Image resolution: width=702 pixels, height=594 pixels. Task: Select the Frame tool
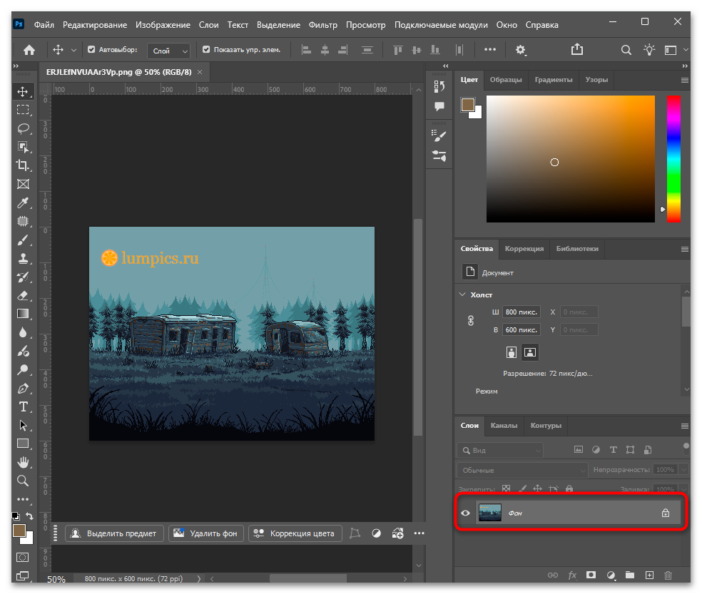pos(23,184)
